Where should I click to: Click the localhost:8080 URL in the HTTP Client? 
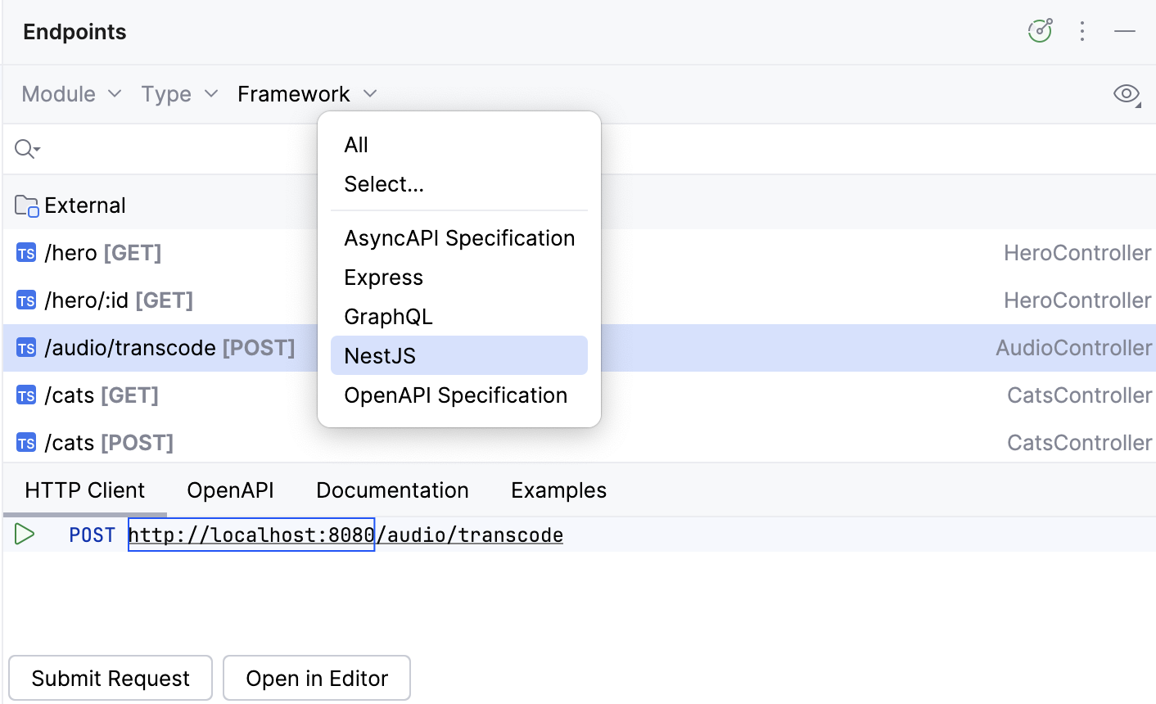251,534
